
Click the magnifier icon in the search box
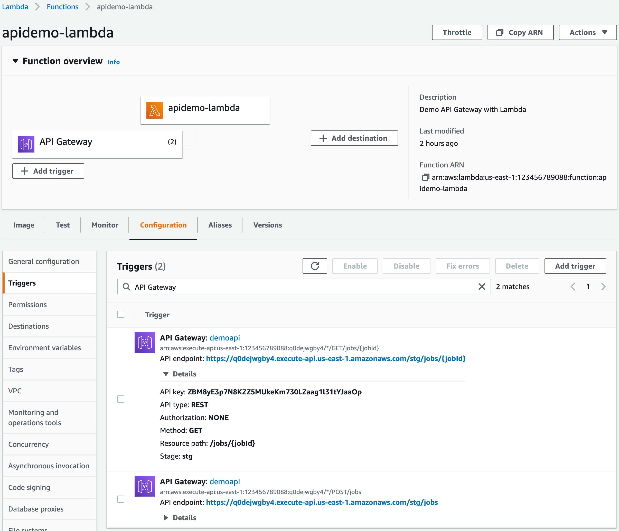coord(126,287)
